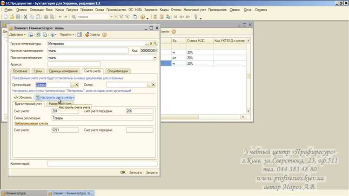Click the Redo arrow icon
This screenshot has width=349, height=196.
click(66, 17)
